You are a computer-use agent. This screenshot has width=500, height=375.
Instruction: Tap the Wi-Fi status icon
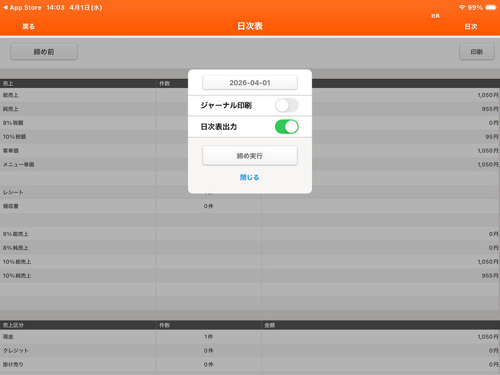pyautogui.click(x=462, y=7)
